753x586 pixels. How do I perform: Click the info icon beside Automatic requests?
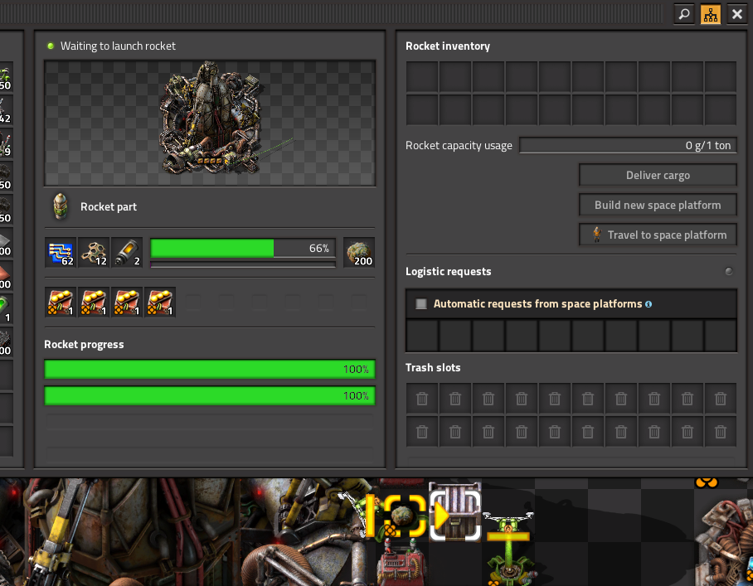[x=649, y=304]
